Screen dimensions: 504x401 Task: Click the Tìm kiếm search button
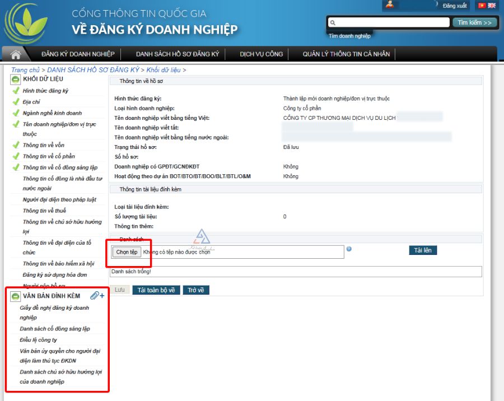(474, 23)
